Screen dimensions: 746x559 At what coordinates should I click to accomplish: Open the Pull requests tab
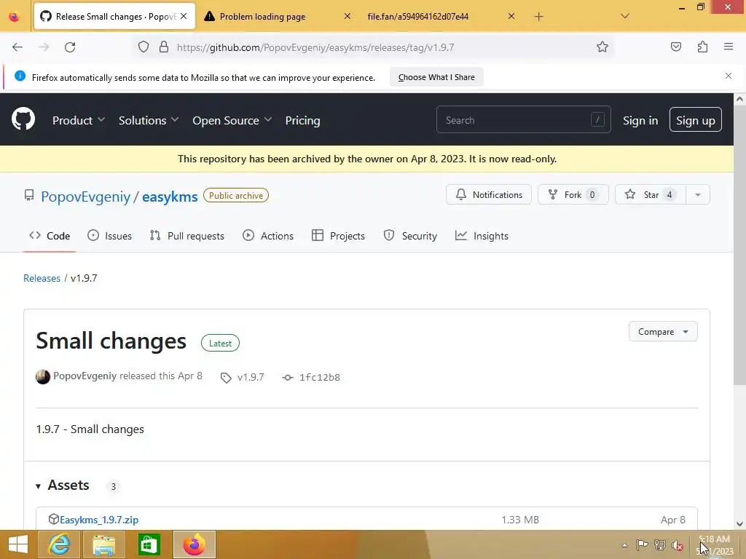click(187, 236)
